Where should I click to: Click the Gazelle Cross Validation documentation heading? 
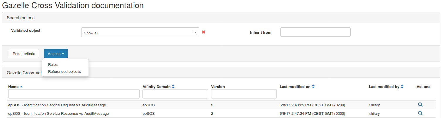tap(73, 5)
